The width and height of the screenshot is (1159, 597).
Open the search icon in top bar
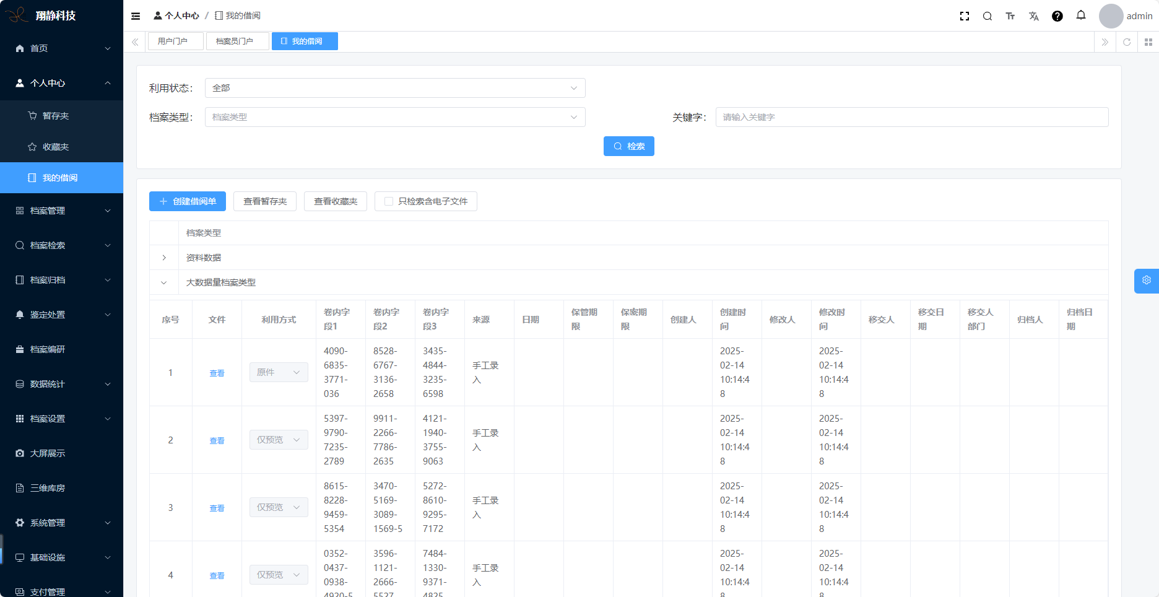pos(988,16)
